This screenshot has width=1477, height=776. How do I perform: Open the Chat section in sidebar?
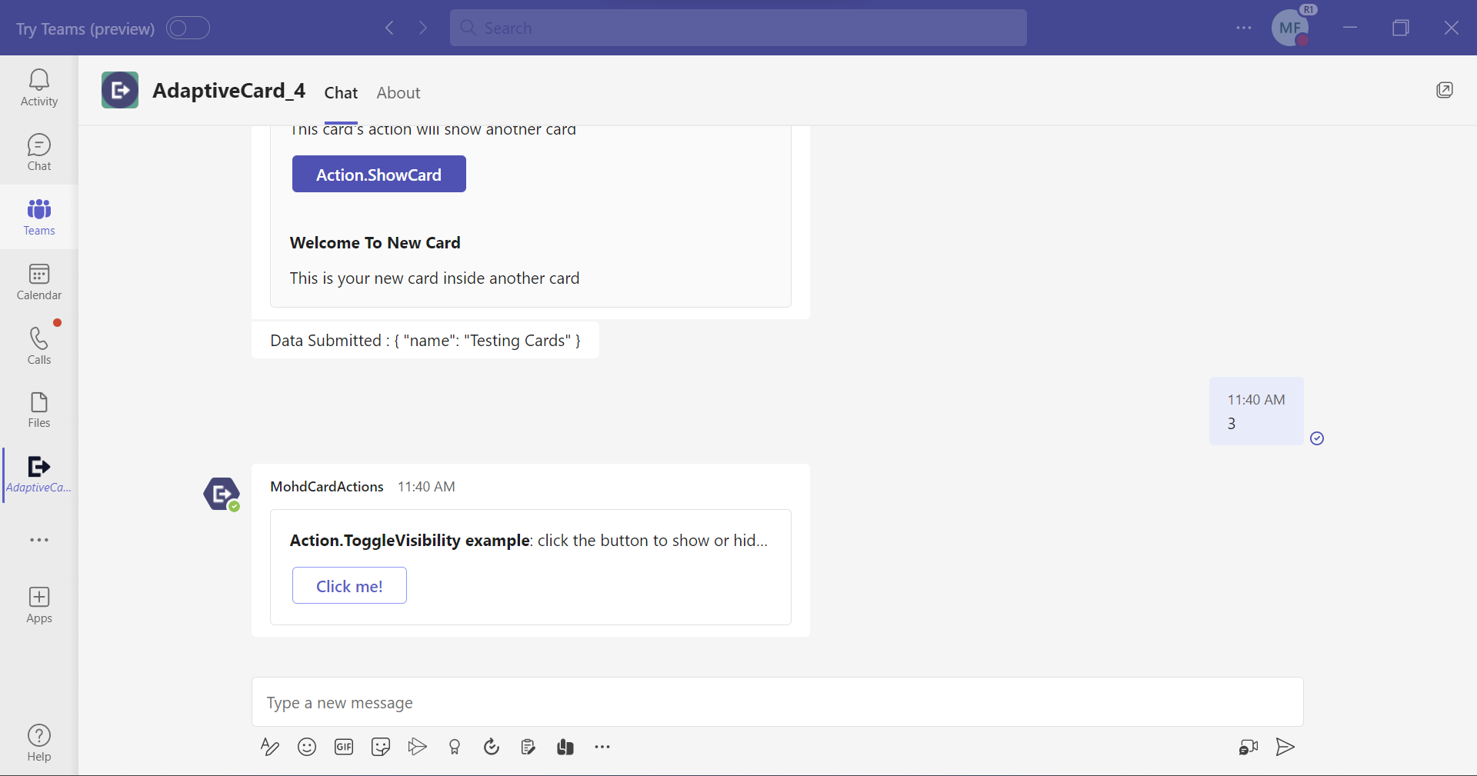pos(39,152)
